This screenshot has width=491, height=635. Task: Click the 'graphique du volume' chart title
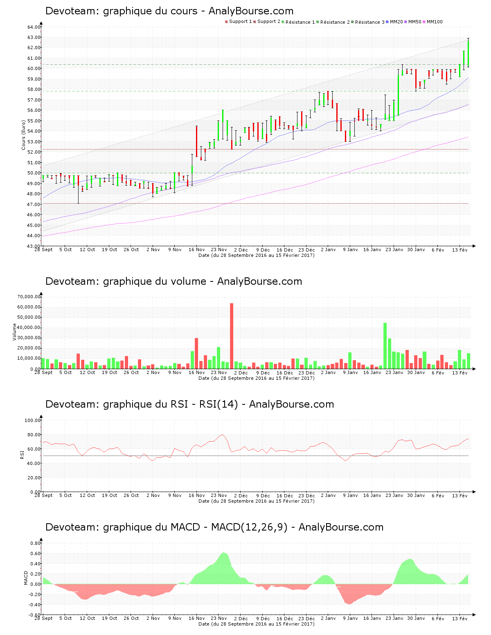(173, 281)
